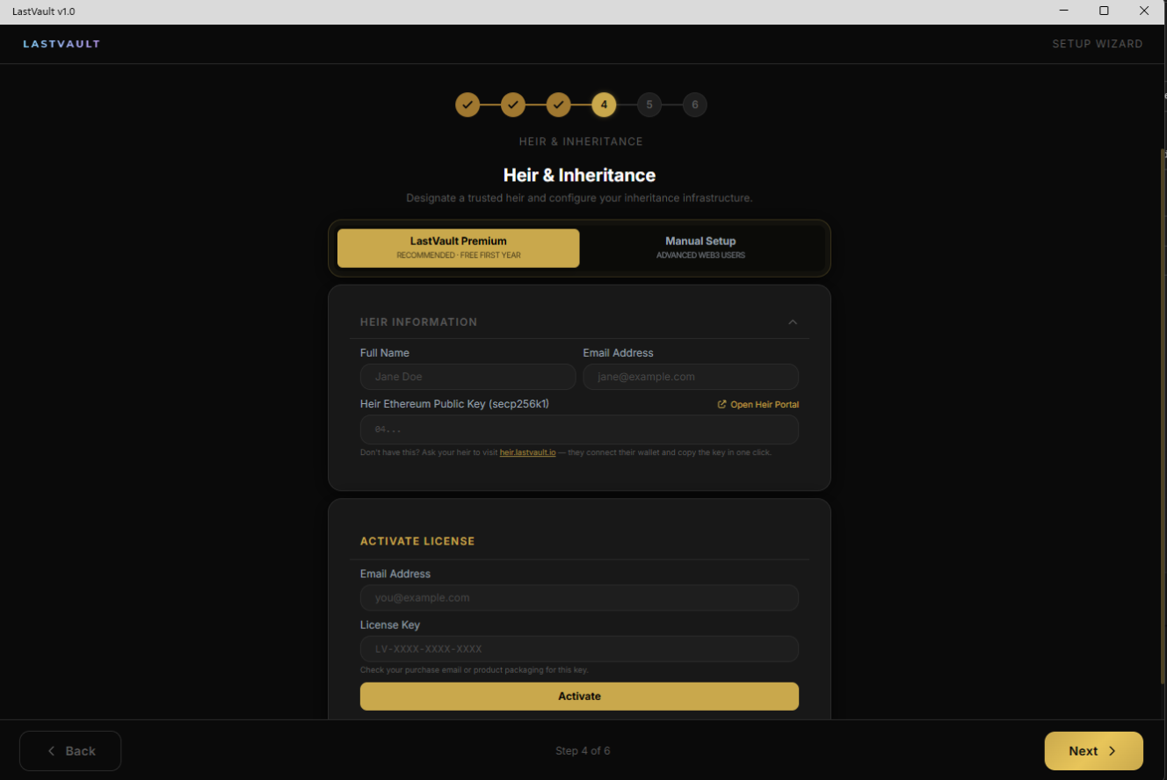This screenshot has width=1167, height=780.
Task: Click the heir Email Address field
Action: (690, 377)
